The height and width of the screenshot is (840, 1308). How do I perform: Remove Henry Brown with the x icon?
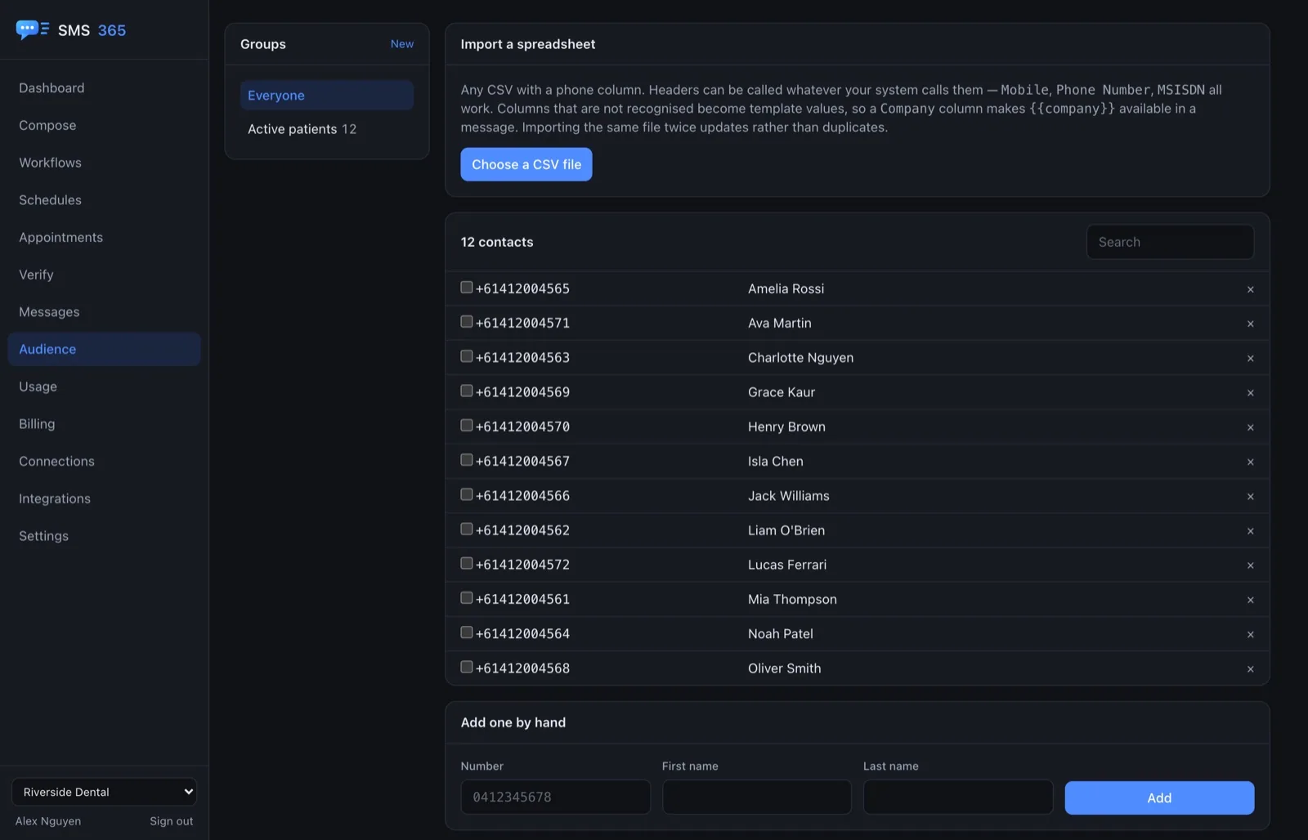pyautogui.click(x=1250, y=427)
